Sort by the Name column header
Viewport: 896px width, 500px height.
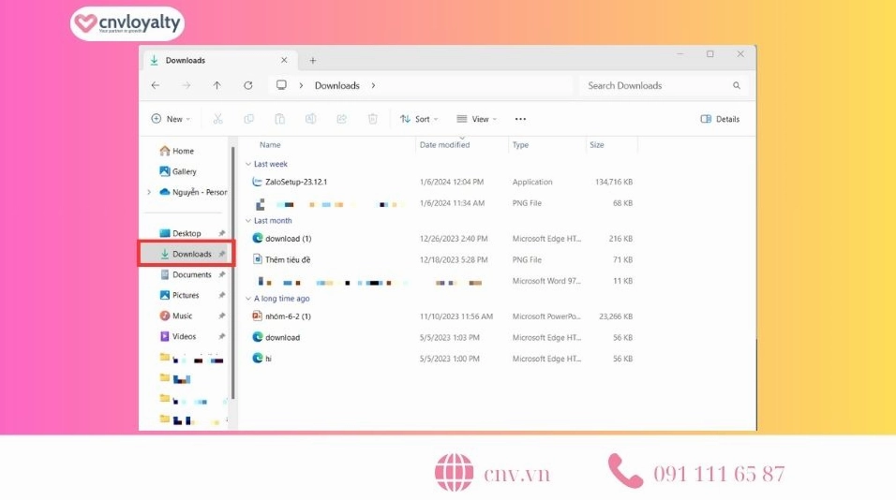(x=270, y=145)
